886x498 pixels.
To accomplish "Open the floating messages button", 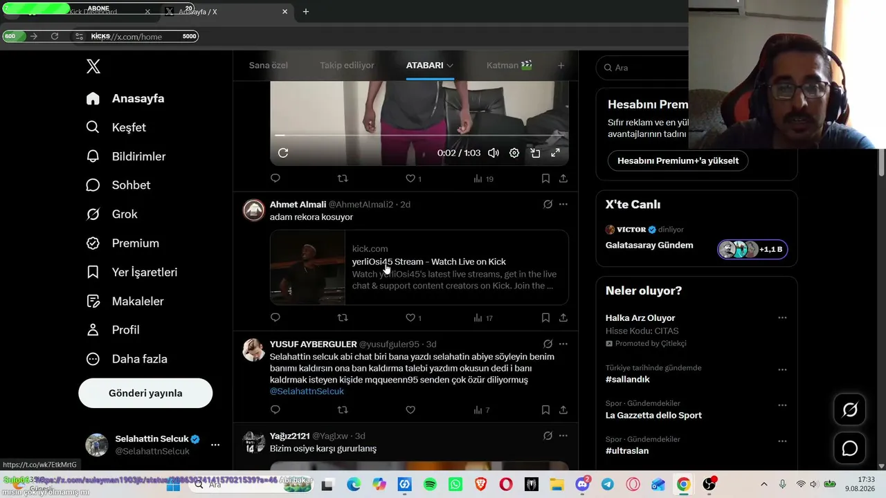I will tap(850, 448).
